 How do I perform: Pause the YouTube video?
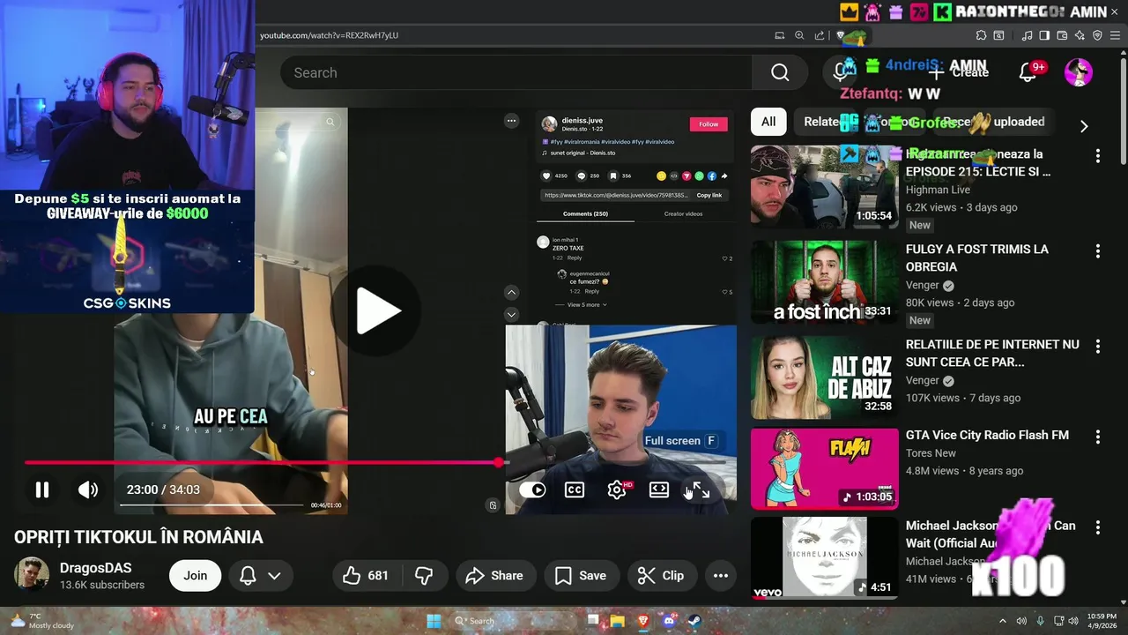pos(41,489)
